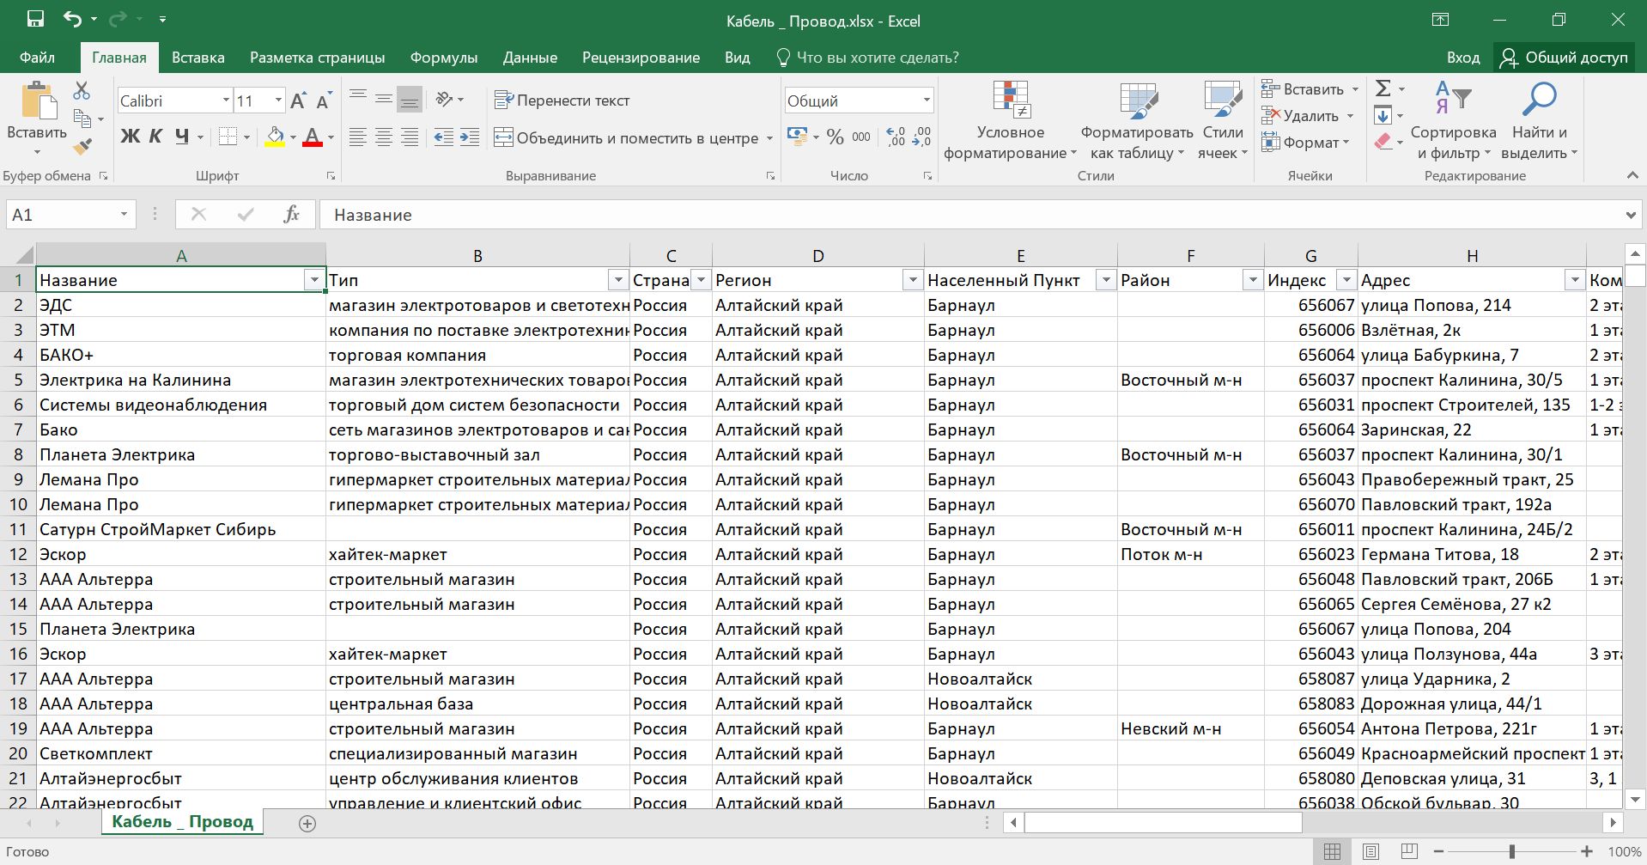Add a new sheet with plus icon
Screen dimensions: 1647x865
pos(307,823)
